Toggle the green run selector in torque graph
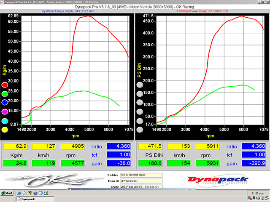Viewport: 270px width, 202px height. pos(5,94)
